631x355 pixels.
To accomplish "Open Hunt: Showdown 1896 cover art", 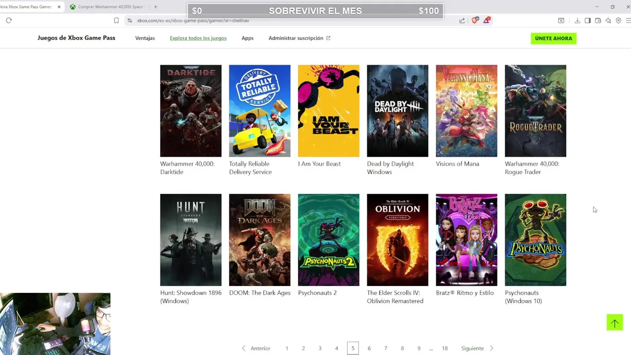I will [x=191, y=240].
